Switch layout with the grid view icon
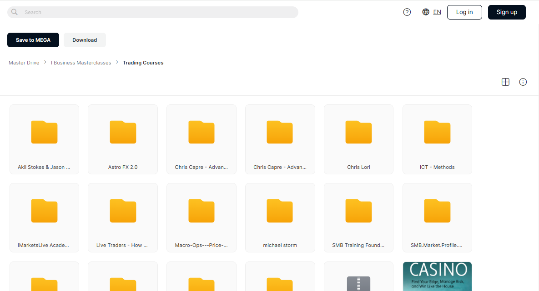 pos(505,82)
